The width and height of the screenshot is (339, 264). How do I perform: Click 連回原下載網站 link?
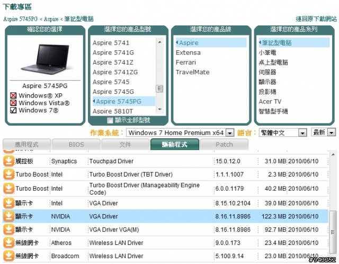coord(316,19)
